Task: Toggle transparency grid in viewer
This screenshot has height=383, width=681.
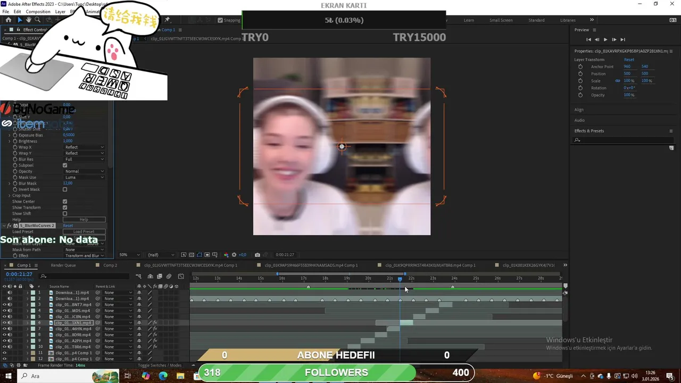Action: pos(192,255)
